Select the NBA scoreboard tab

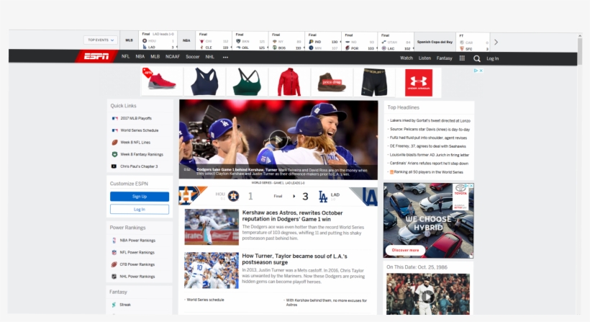point(186,40)
